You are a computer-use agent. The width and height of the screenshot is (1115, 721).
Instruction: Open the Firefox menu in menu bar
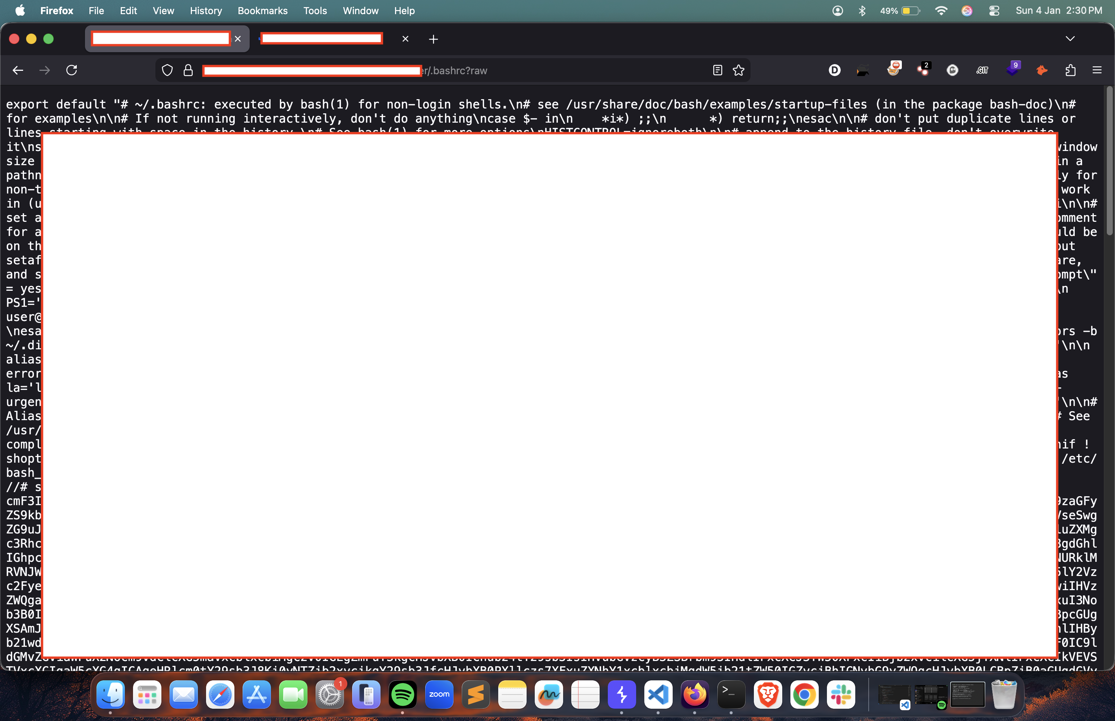pyautogui.click(x=57, y=10)
